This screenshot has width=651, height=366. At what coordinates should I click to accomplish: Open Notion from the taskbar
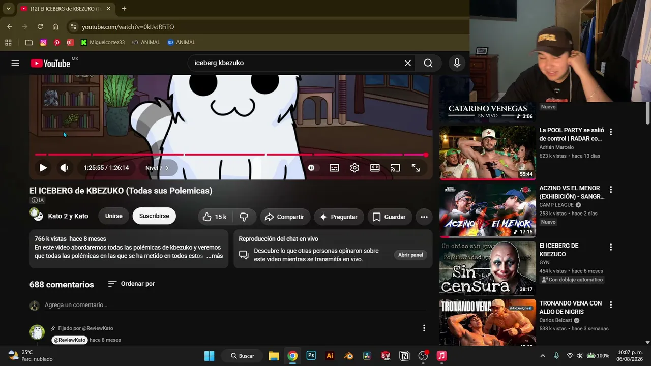(404, 356)
